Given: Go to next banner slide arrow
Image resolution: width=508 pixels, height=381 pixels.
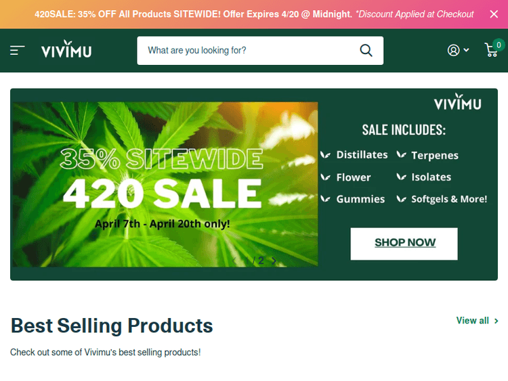Looking at the screenshot, I should pyautogui.click(x=274, y=261).
